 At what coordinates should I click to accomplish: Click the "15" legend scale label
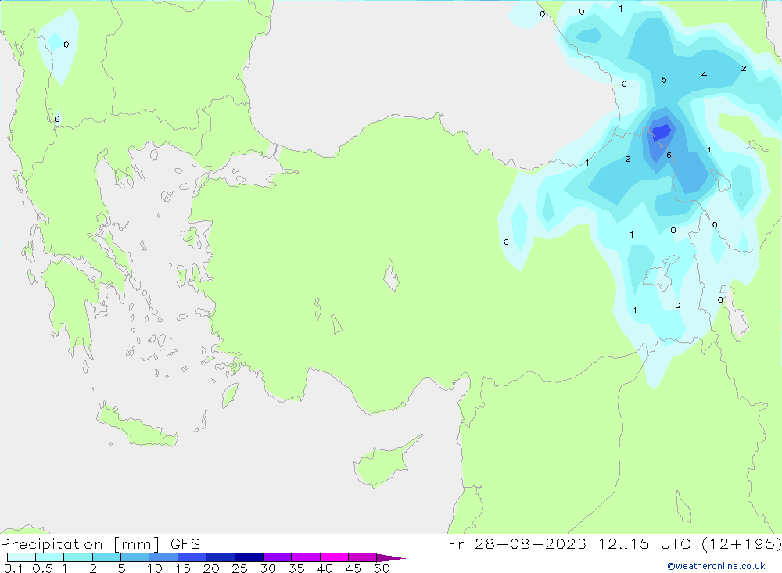tap(183, 568)
